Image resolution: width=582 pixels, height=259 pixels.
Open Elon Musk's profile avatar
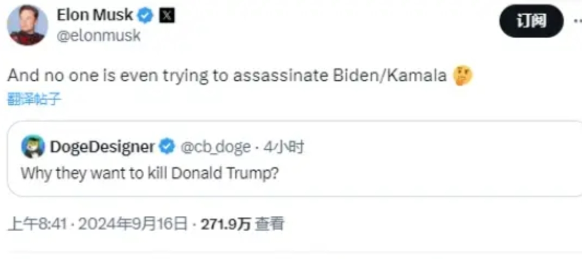(x=27, y=25)
